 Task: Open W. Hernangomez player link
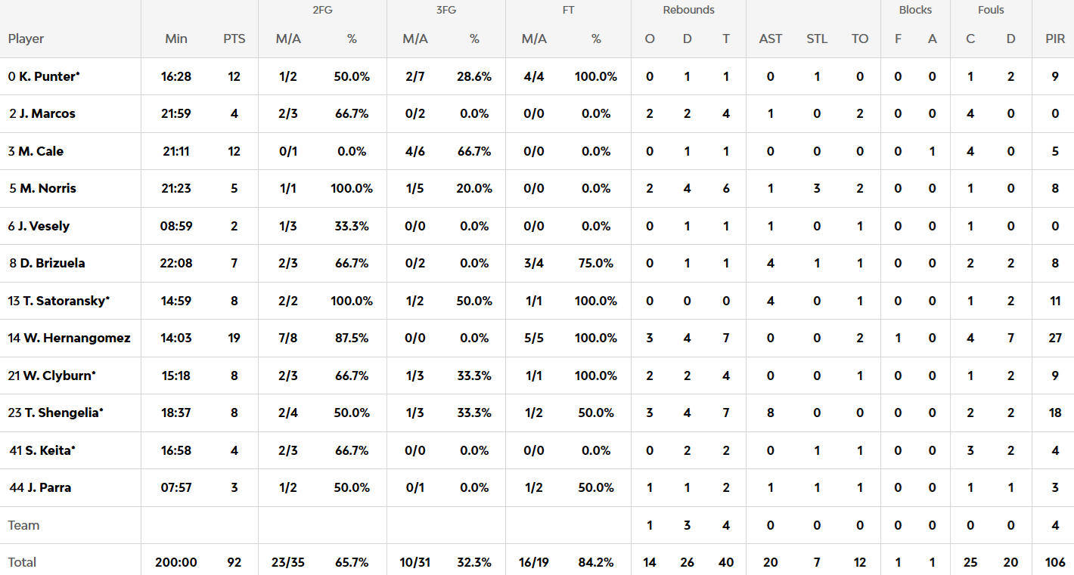76,339
